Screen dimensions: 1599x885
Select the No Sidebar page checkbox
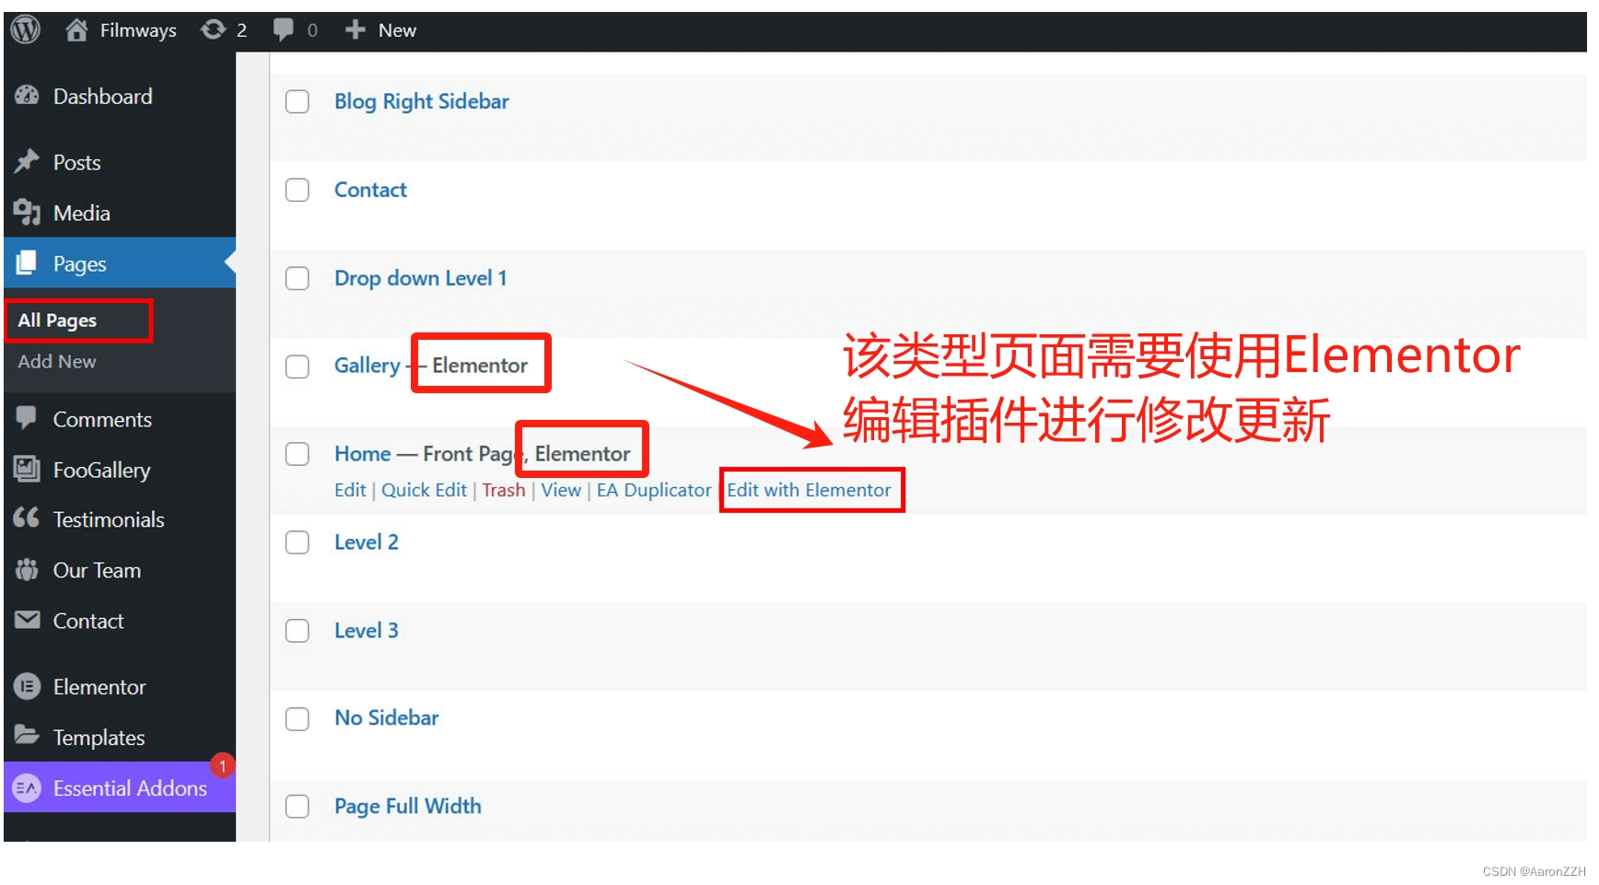tap(297, 718)
